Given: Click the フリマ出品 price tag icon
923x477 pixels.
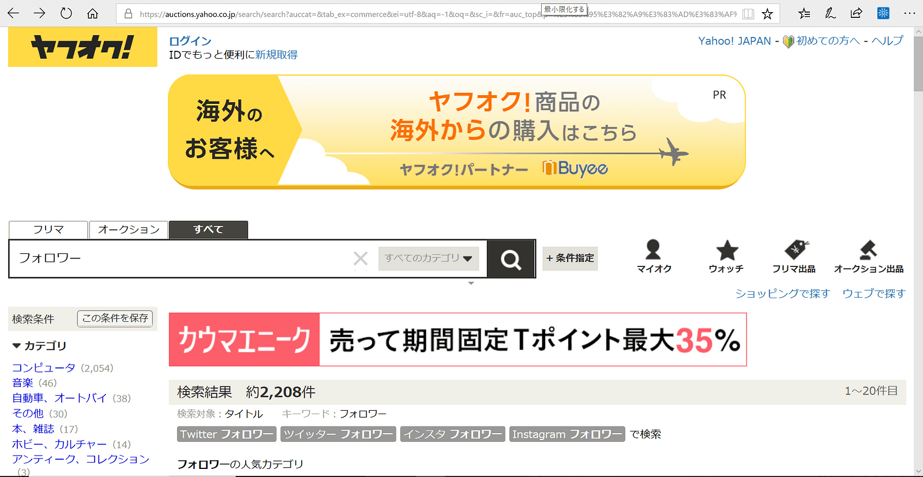Looking at the screenshot, I should coord(795,250).
